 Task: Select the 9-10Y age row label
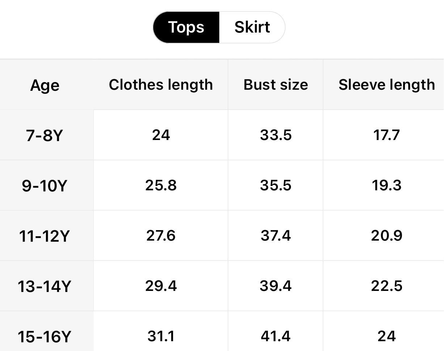tap(45, 186)
